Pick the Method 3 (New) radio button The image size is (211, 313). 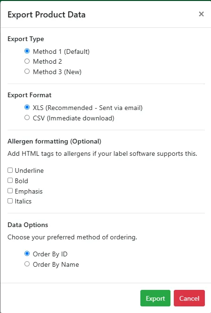point(27,71)
